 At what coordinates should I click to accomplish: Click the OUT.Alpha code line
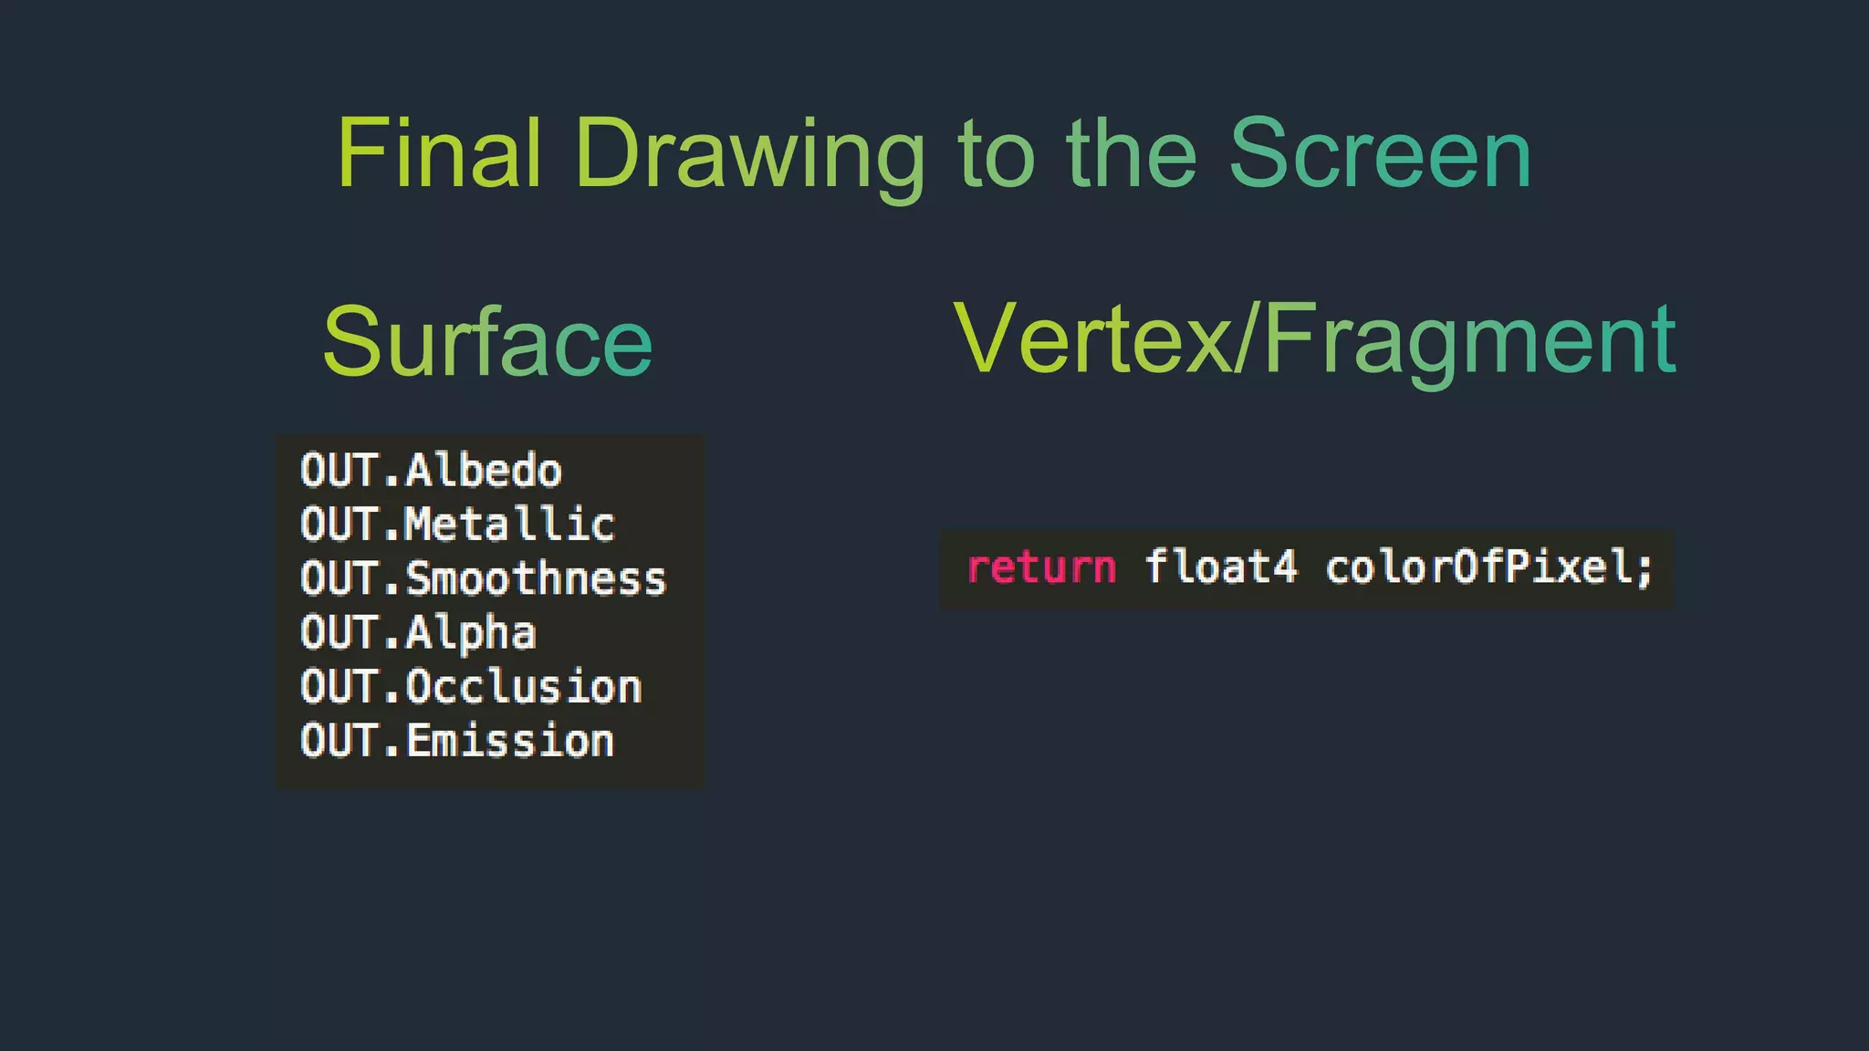click(x=417, y=633)
